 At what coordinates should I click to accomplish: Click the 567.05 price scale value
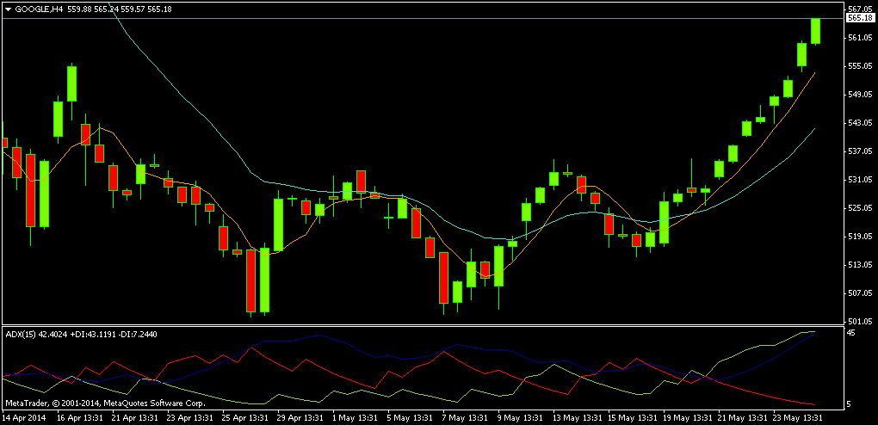pyautogui.click(x=860, y=9)
